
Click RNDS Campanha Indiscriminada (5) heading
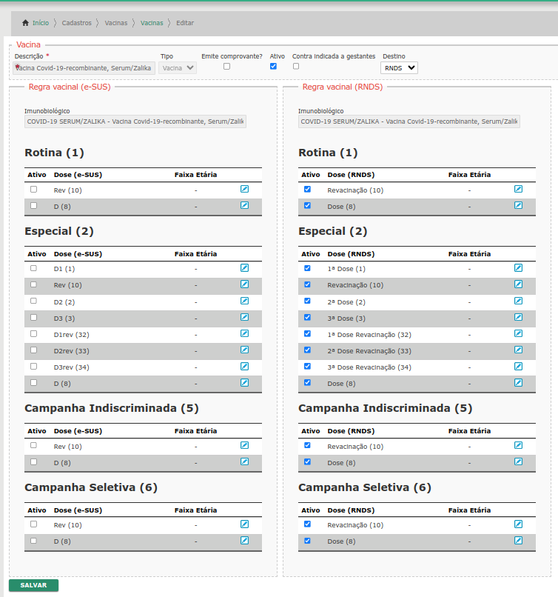tap(385, 408)
